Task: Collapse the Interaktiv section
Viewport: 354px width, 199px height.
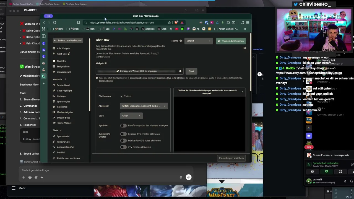Action: click(59, 79)
